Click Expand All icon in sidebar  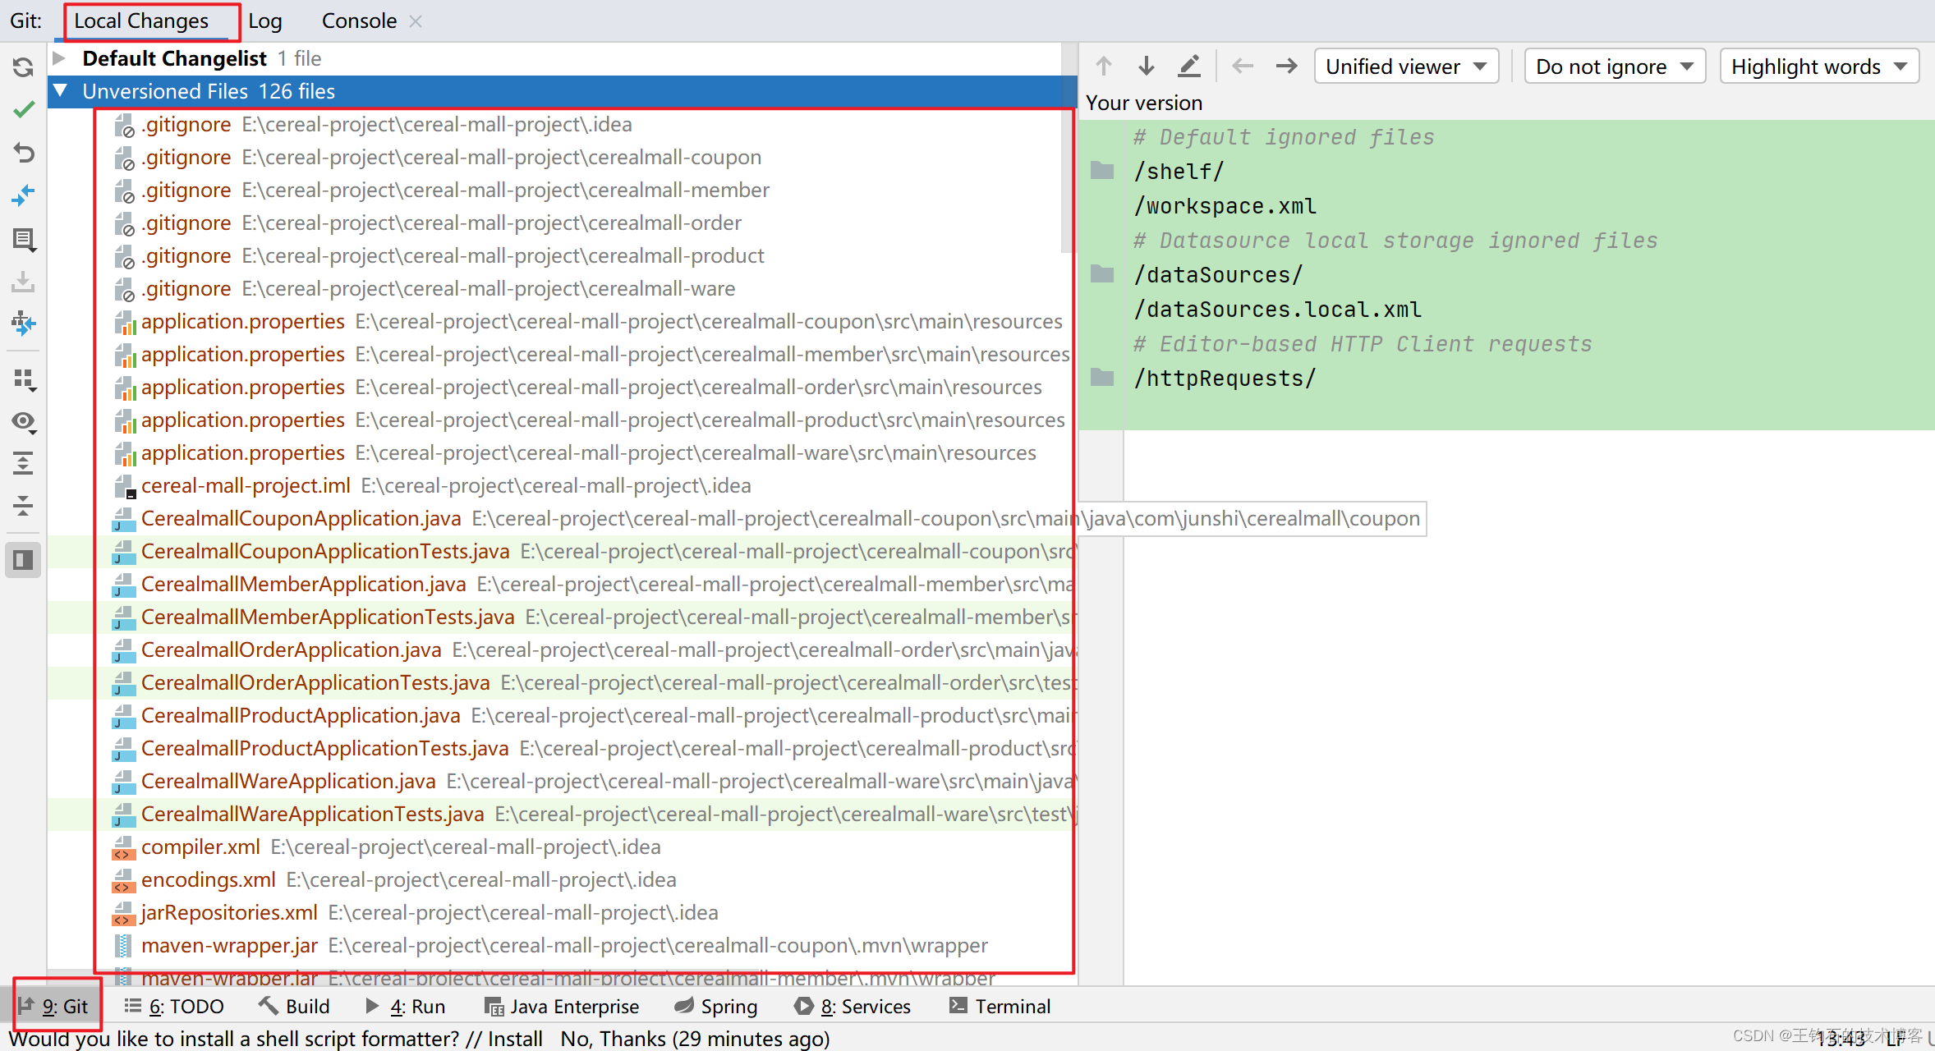coord(23,464)
